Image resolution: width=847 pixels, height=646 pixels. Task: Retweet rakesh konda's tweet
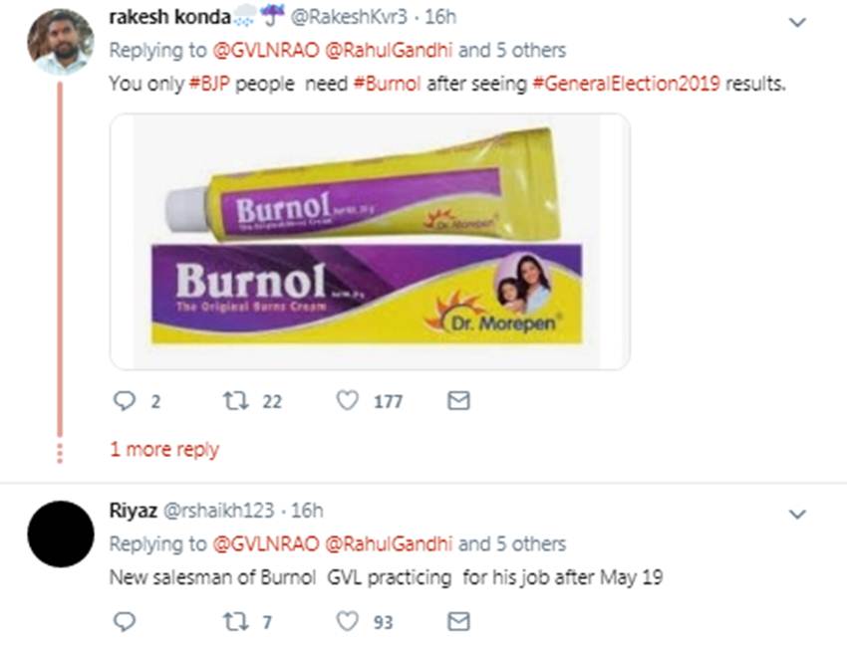[x=236, y=401]
